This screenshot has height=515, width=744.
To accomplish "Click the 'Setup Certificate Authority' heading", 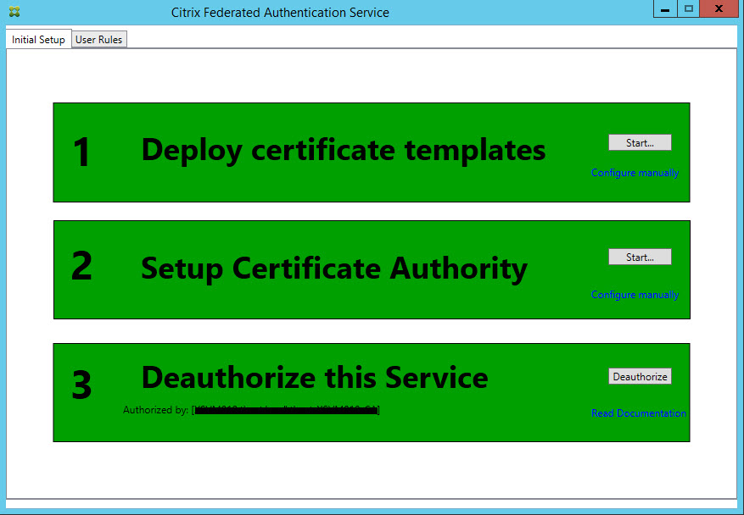I will coord(334,269).
